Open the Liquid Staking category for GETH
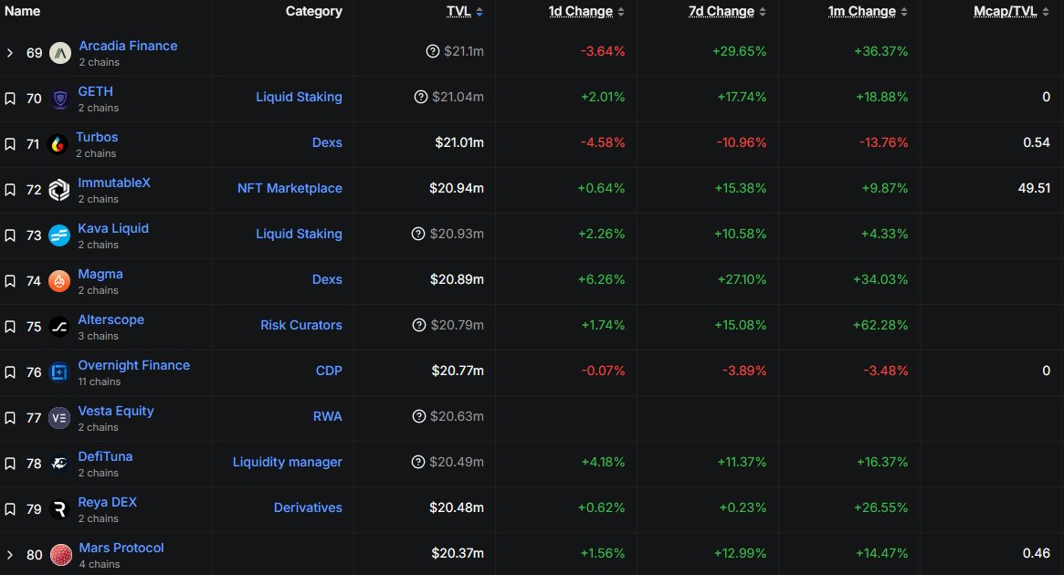 coord(299,97)
